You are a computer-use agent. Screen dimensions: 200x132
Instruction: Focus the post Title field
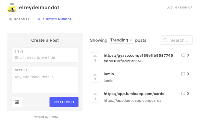[45, 57]
